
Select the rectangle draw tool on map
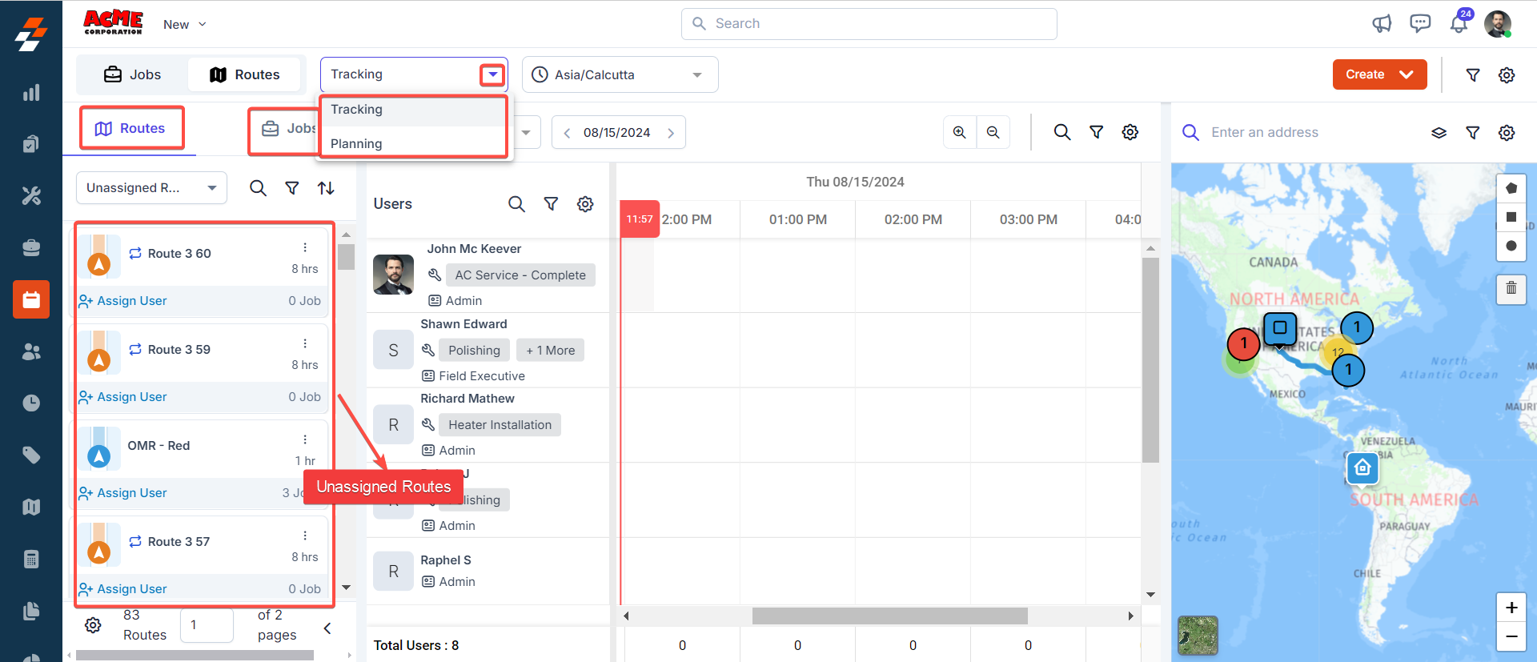pos(1511,217)
